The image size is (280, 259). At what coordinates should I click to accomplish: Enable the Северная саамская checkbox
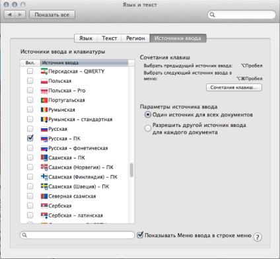(x=30, y=196)
